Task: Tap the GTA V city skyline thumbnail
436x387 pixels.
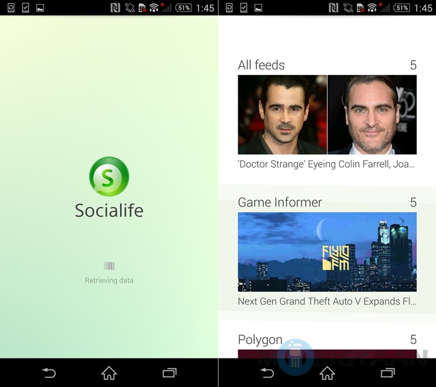Action: (x=327, y=252)
